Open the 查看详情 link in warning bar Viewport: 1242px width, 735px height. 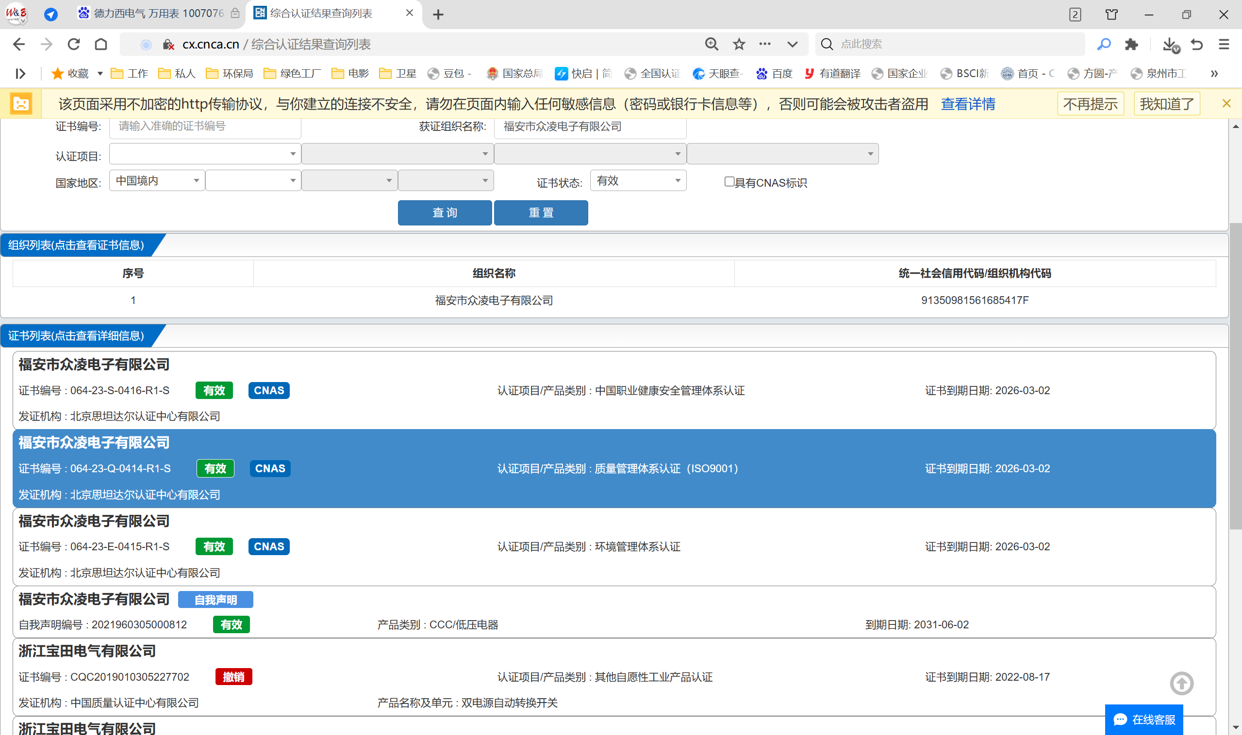tap(967, 104)
